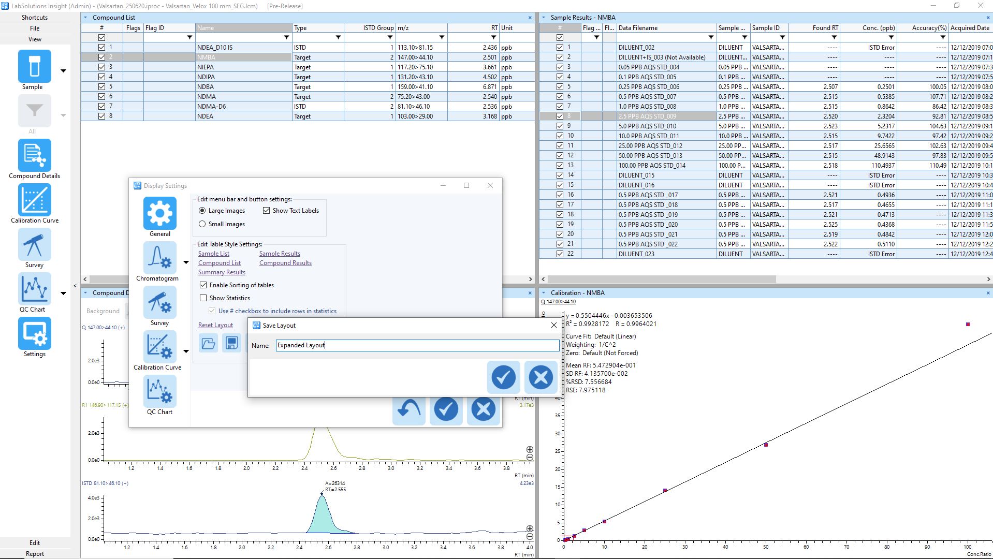The image size is (993, 559).
Task: Click the open layout folder icon
Action: coord(208,343)
